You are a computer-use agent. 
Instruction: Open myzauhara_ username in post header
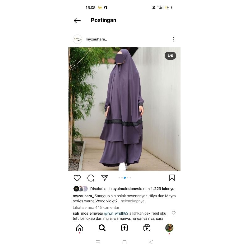point(96,40)
